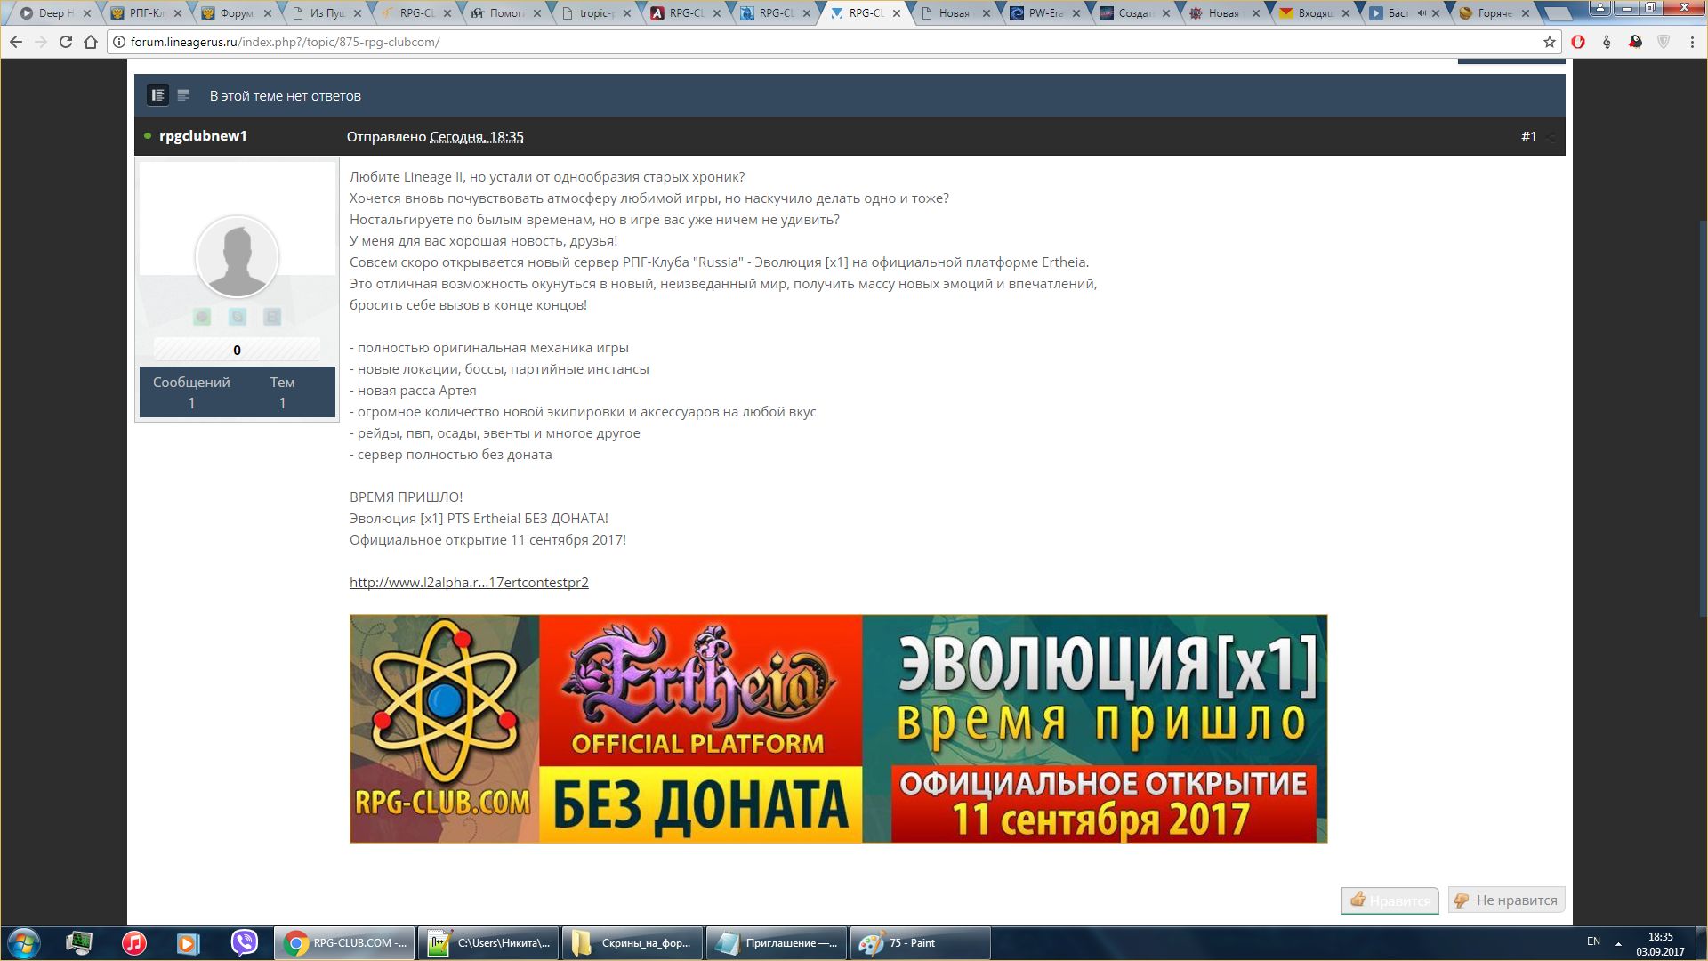Switch to the РПГ-Кл browser tab
The image size is (1708, 961).
coord(145,13)
